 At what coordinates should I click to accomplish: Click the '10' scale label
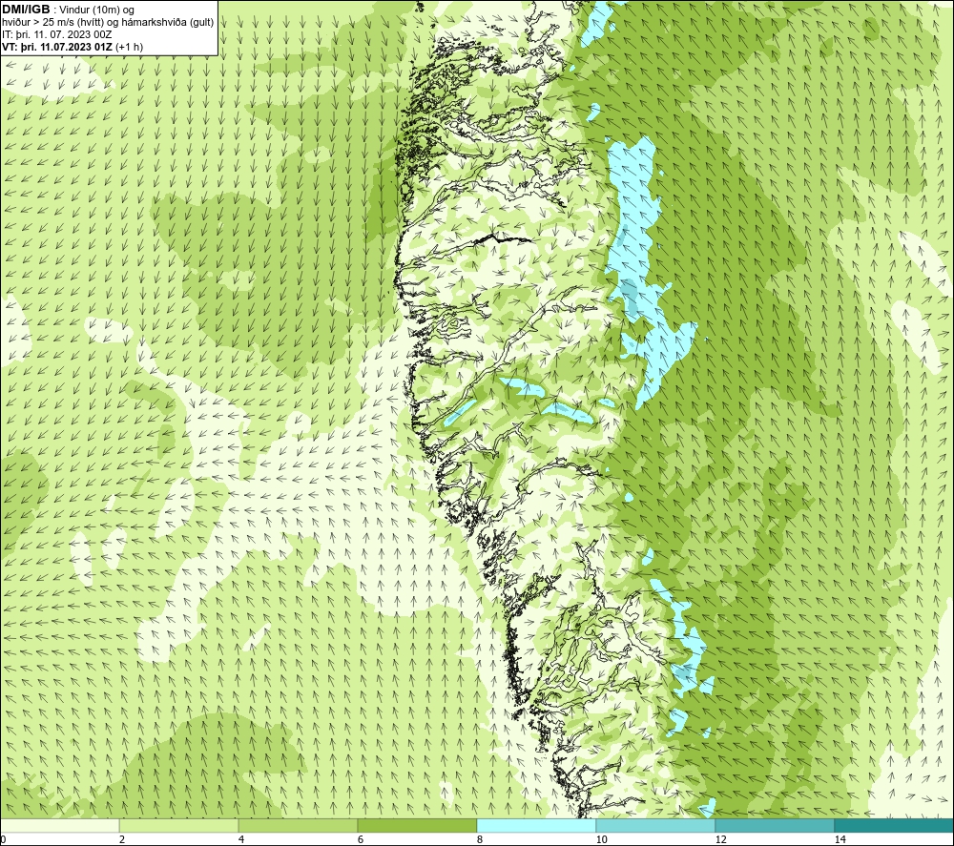pos(601,839)
